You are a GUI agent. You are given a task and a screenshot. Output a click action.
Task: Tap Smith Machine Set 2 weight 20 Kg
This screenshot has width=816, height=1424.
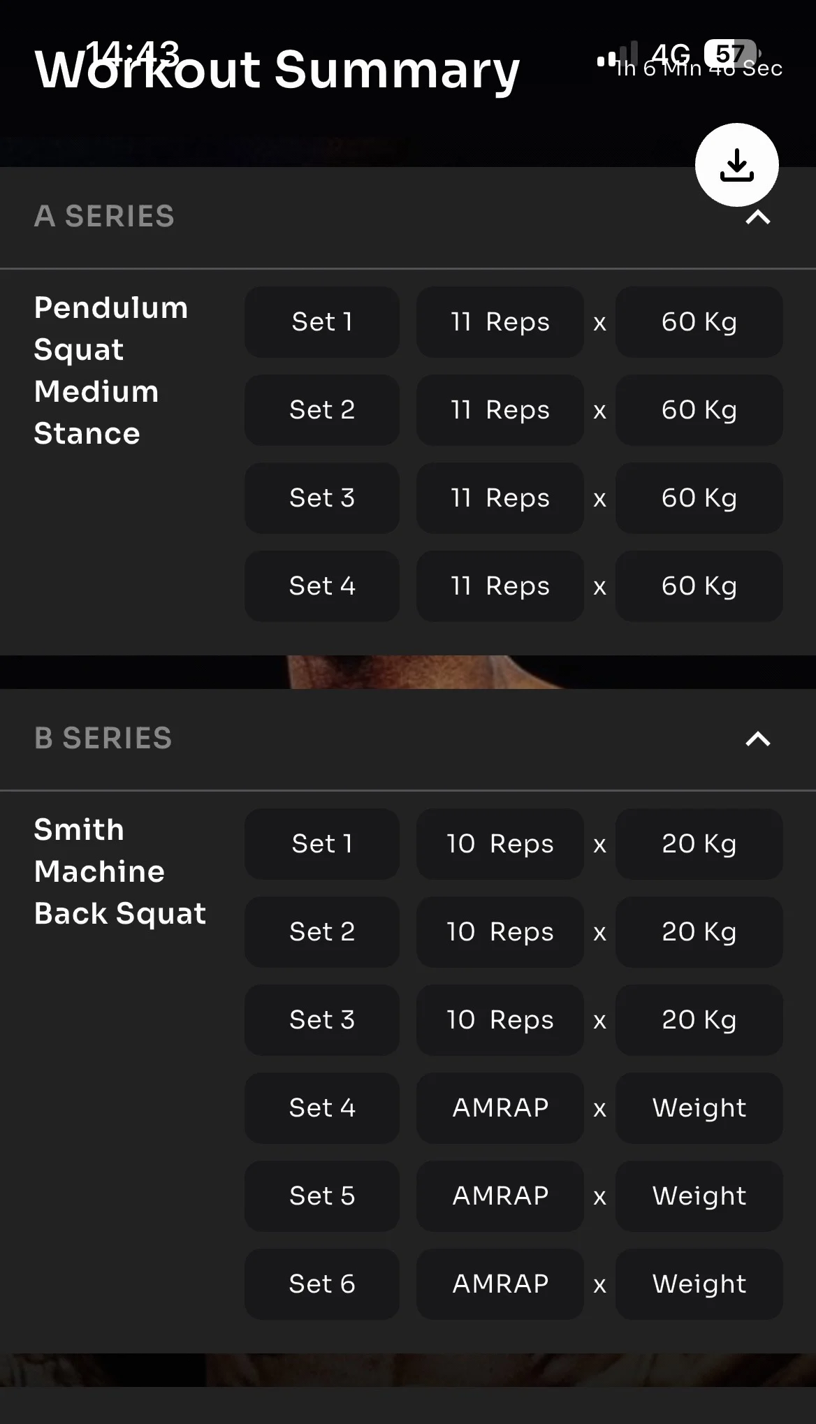pyautogui.click(x=699, y=932)
